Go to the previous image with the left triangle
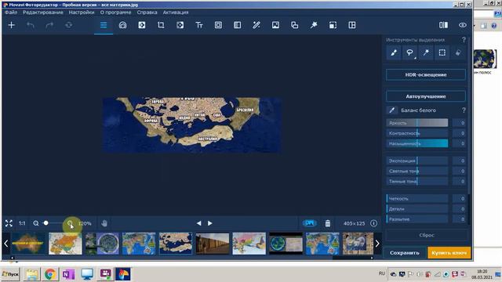The height and width of the screenshot is (282, 502). point(198,223)
